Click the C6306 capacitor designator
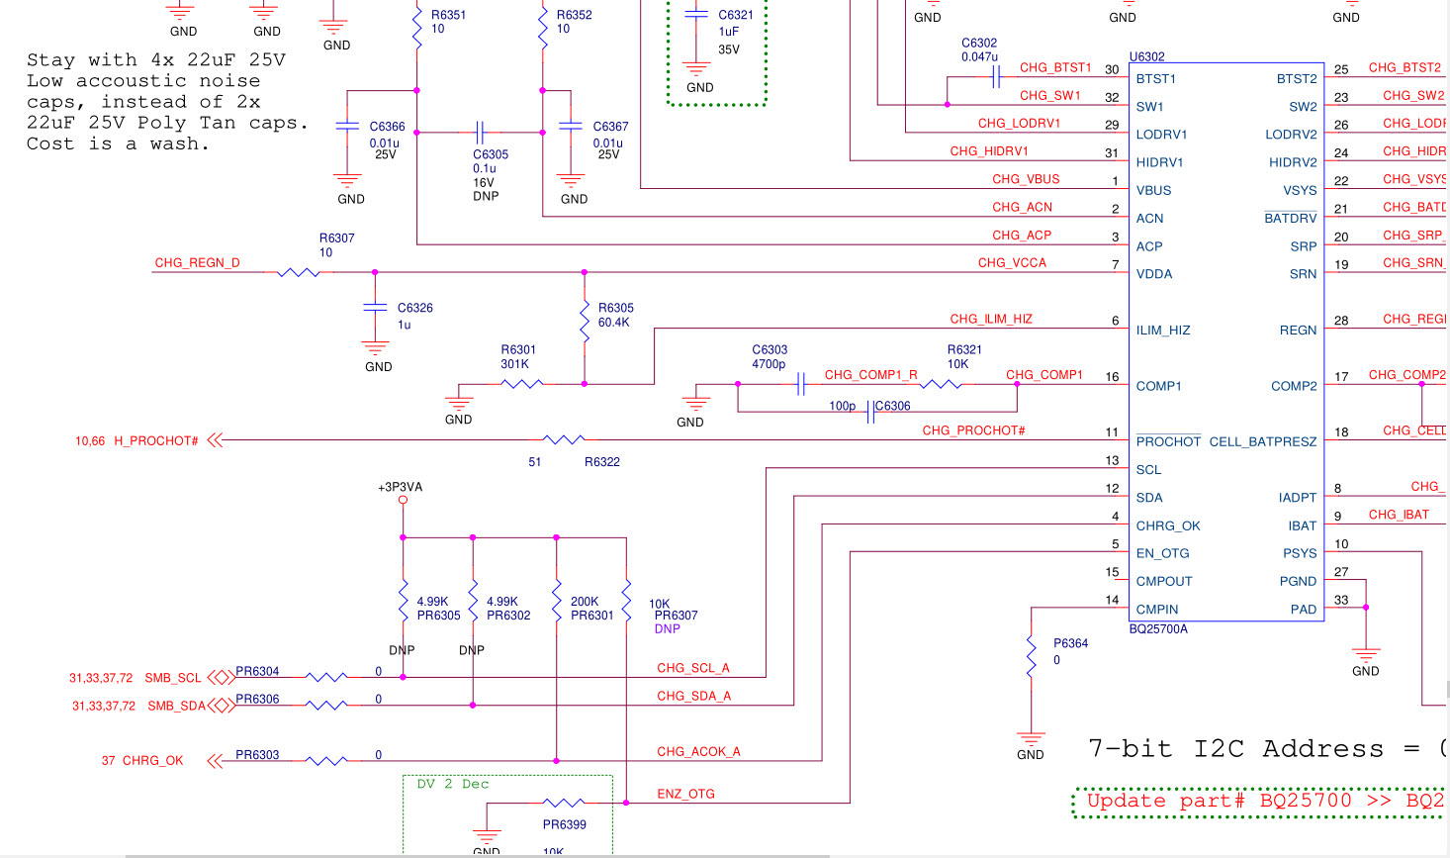The height and width of the screenshot is (858, 1450). [x=893, y=406]
